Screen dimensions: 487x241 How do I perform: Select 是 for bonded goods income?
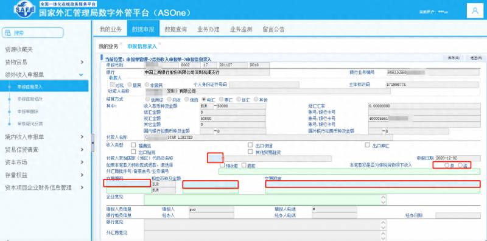(447, 165)
